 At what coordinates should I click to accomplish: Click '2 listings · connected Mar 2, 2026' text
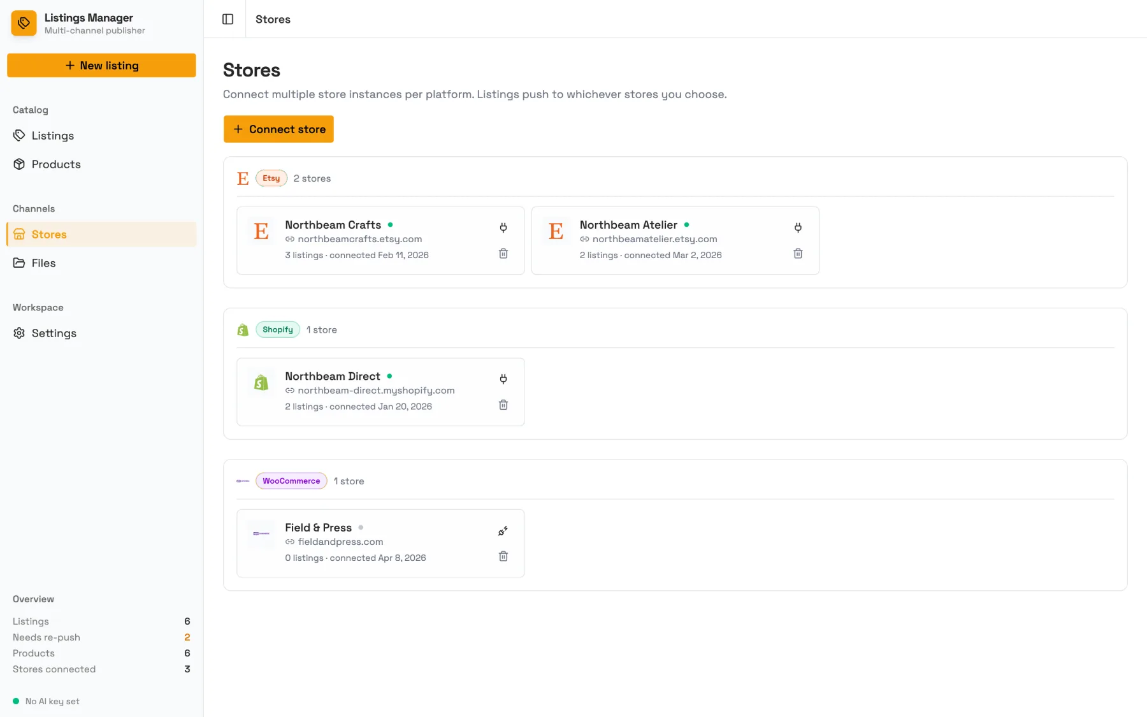coord(651,255)
